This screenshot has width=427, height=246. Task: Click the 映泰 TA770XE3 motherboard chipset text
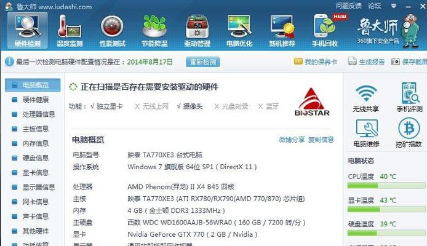(x=216, y=199)
